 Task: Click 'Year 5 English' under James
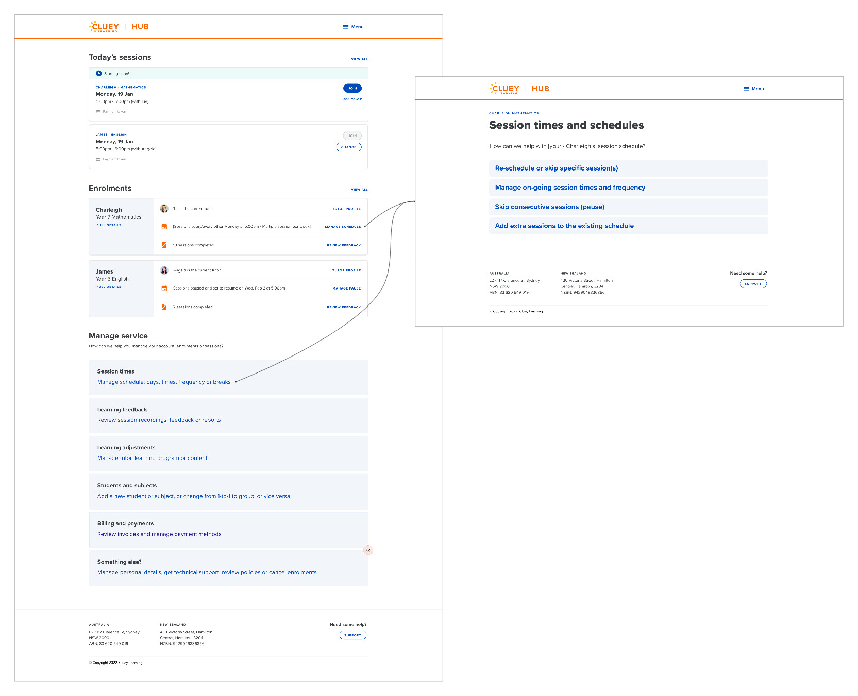(x=112, y=279)
